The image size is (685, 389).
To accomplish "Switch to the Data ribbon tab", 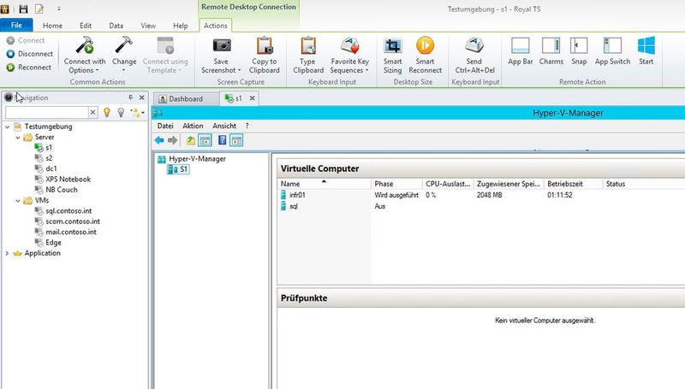I will (x=116, y=26).
